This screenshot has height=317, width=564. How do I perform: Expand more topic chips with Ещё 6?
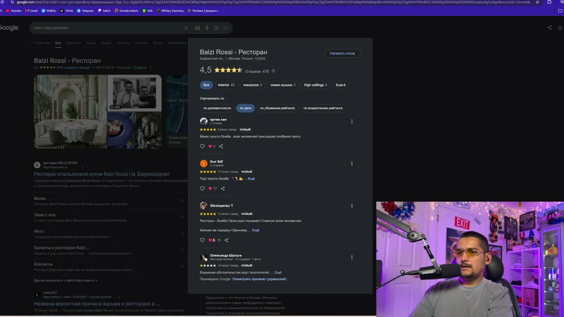[341, 85]
